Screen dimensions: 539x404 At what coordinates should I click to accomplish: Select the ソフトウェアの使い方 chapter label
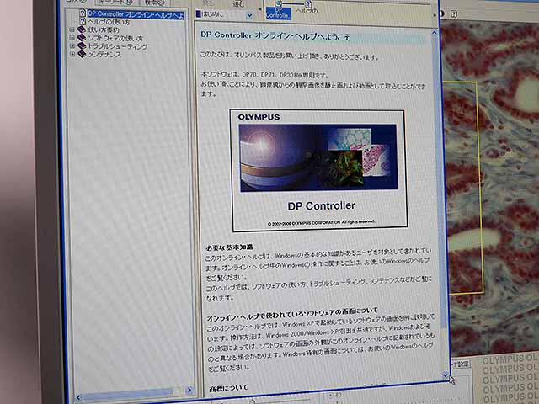click(115, 38)
